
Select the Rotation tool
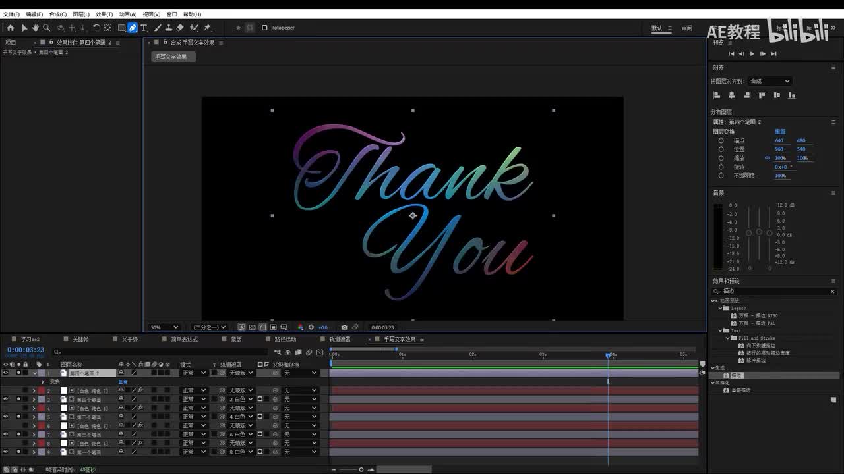tap(96, 28)
